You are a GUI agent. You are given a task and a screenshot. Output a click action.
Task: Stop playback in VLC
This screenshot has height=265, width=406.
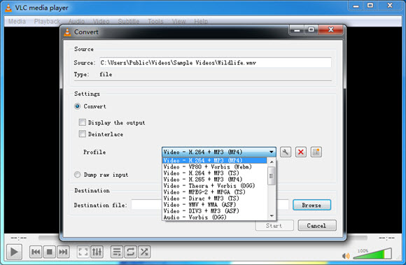[49, 252]
